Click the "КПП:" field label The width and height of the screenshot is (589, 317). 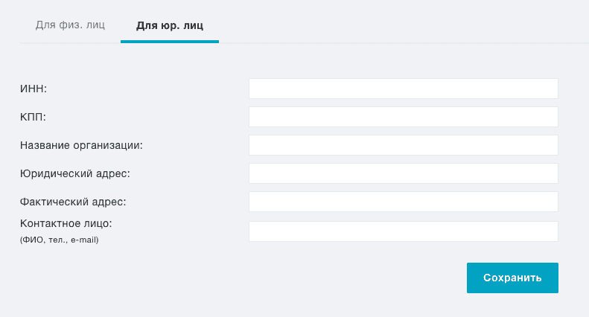click(33, 117)
